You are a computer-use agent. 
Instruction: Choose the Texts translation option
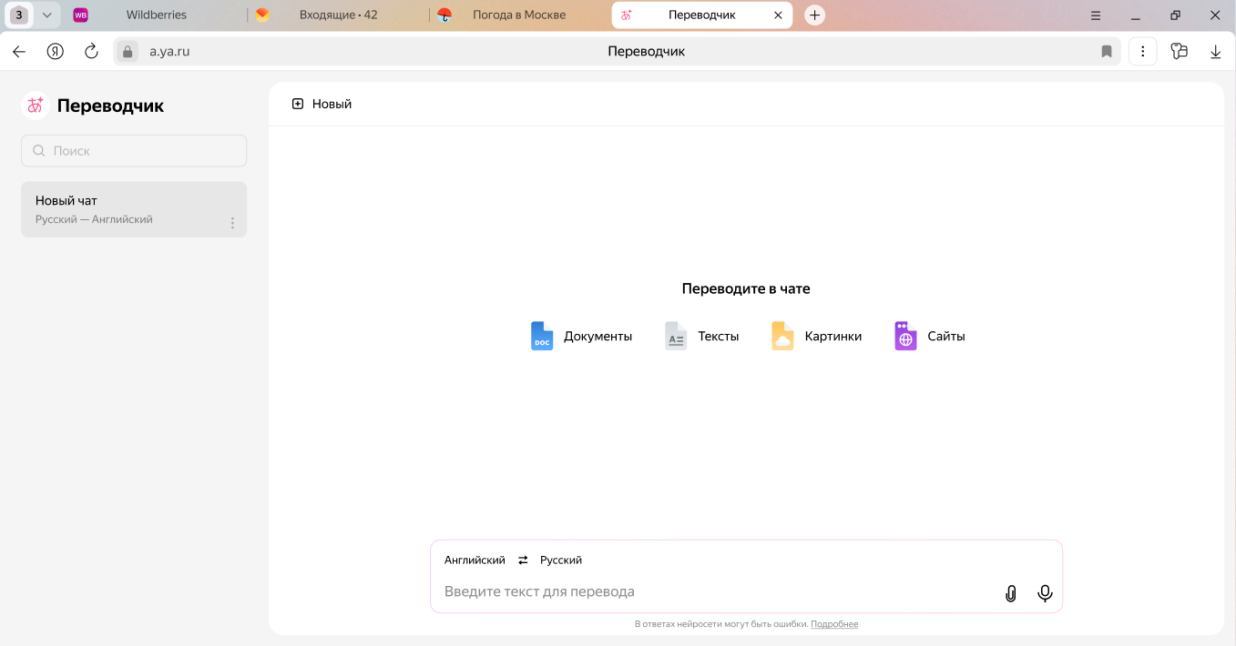click(701, 336)
